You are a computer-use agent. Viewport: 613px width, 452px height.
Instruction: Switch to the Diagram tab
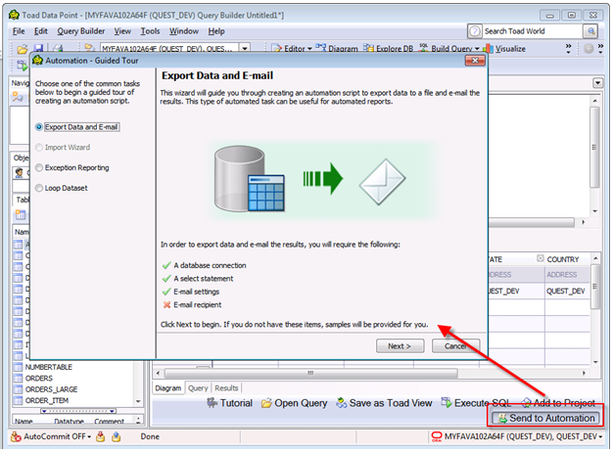click(168, 388)
